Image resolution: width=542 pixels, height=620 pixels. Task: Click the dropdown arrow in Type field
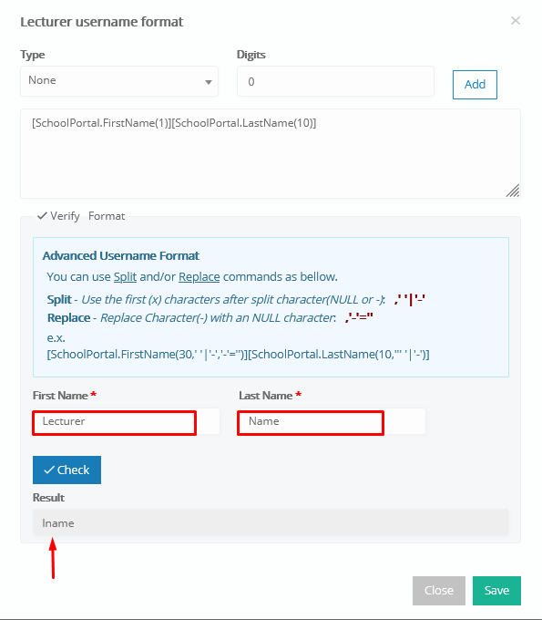[209, 82]
